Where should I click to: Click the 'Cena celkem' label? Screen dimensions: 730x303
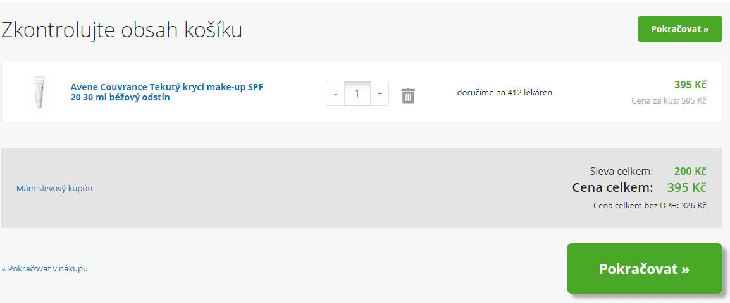pos(612,187)
